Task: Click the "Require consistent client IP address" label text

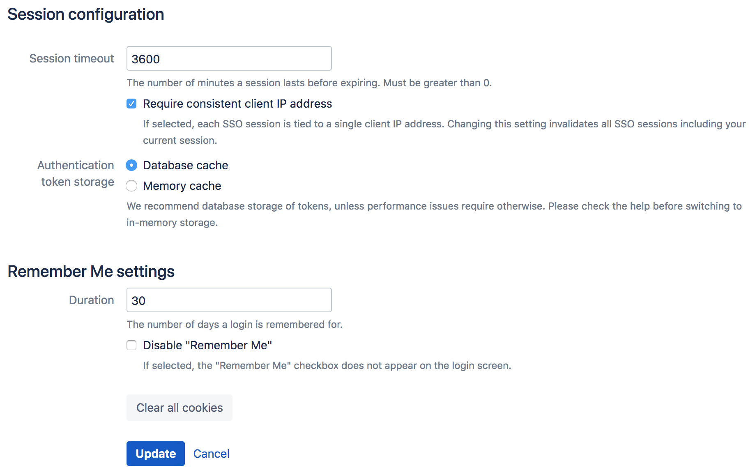Action: click(x=237, y=104)
